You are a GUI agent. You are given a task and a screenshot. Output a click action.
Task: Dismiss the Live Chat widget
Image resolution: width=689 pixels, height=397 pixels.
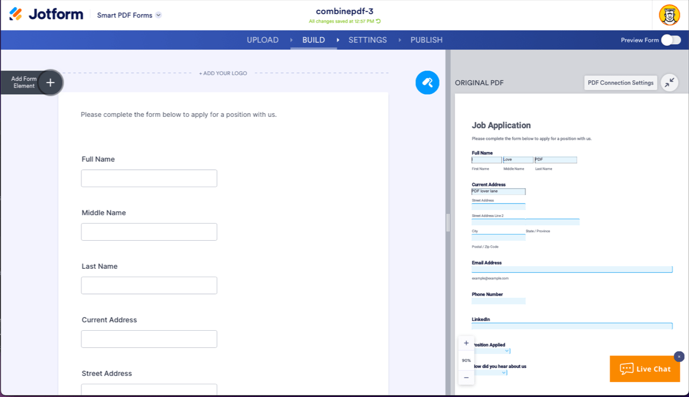pyautogui.click(x=679, y=357)
